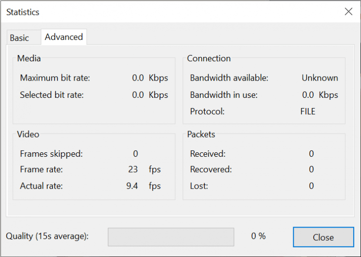The height and width of the screenshot is (257, 361).
Task: Click the Statistics title bar text
Action: [23, 12]
